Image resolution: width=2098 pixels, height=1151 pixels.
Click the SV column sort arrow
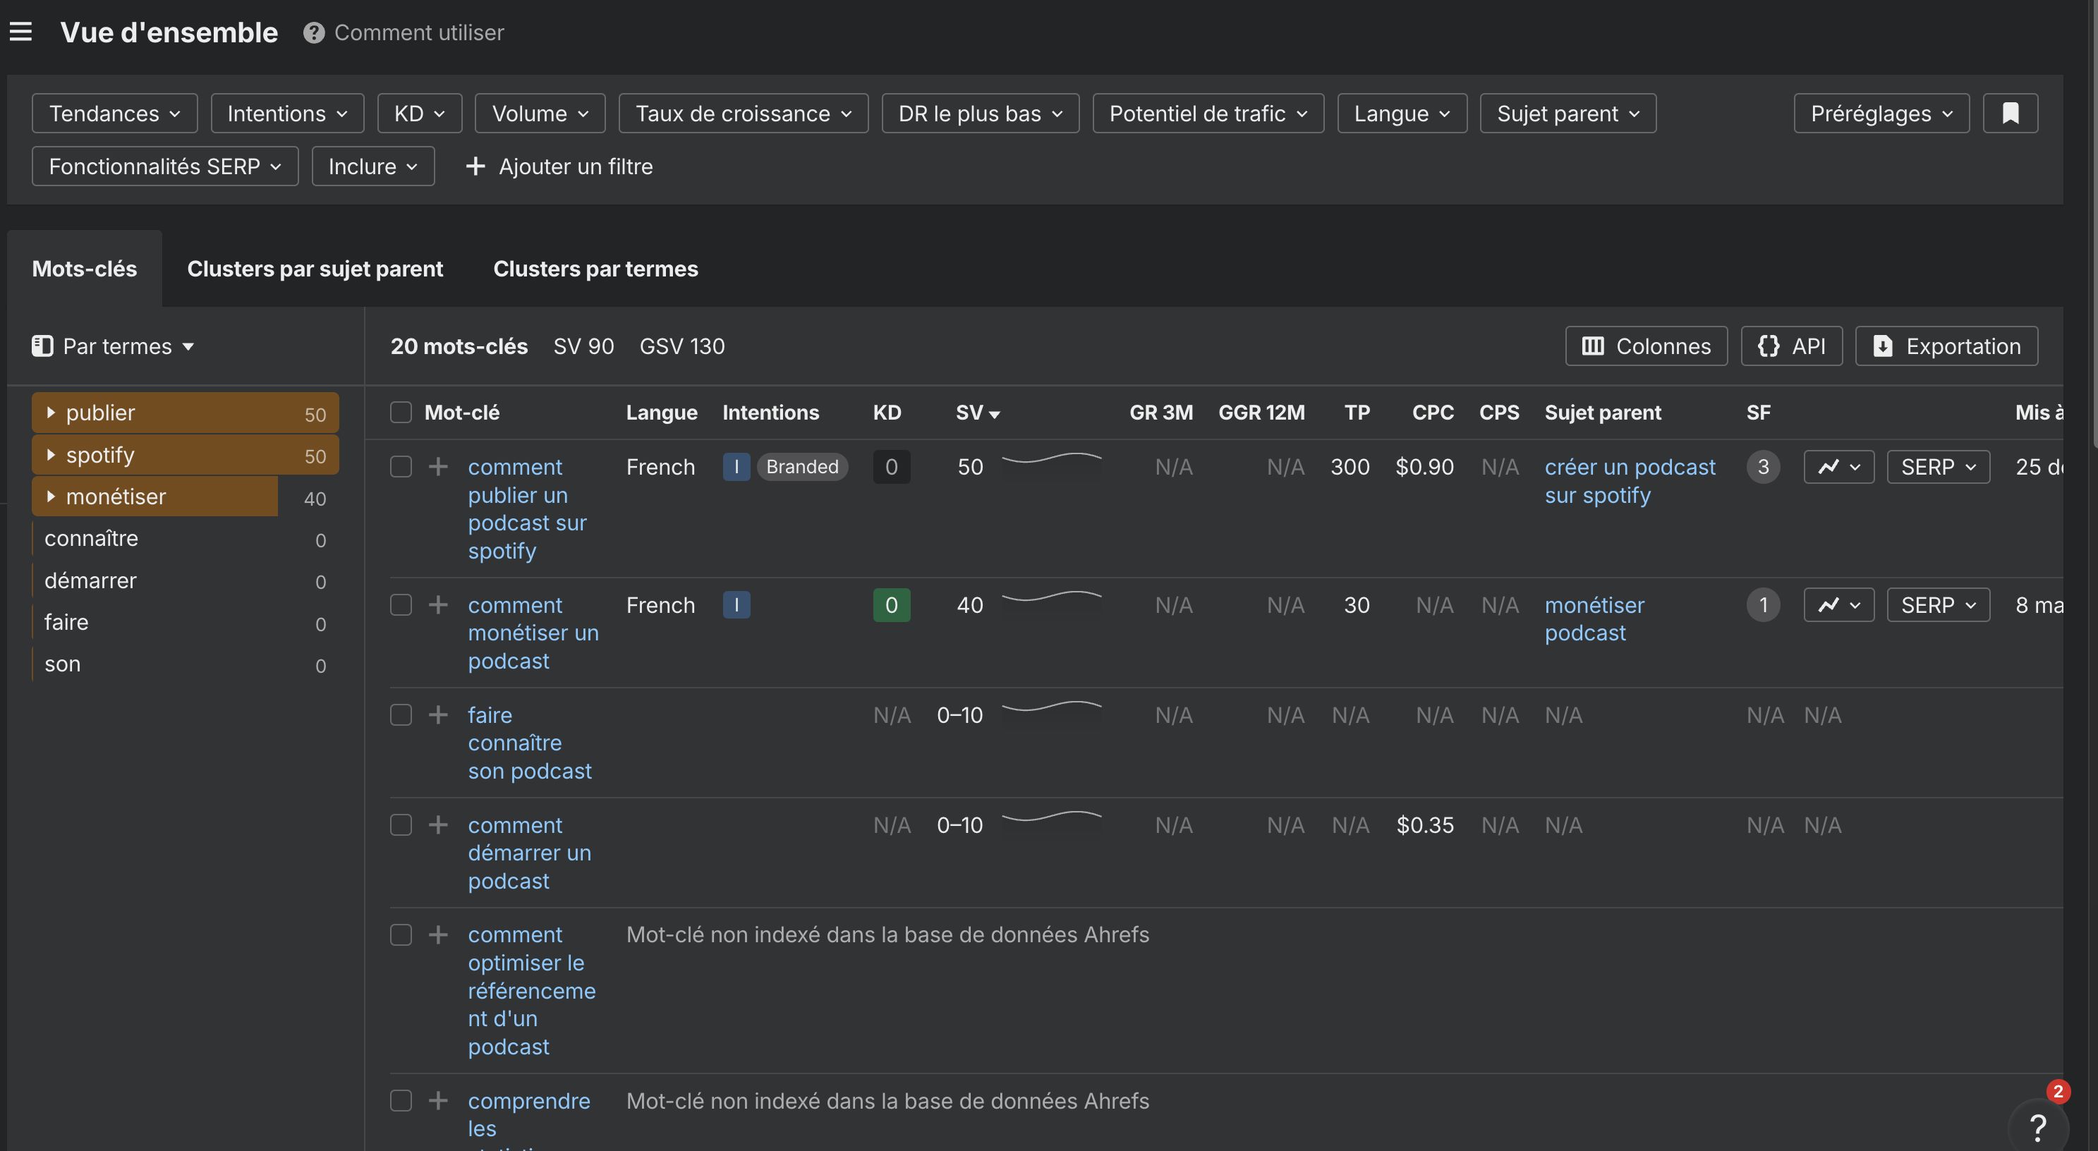[x=995, y=414]
